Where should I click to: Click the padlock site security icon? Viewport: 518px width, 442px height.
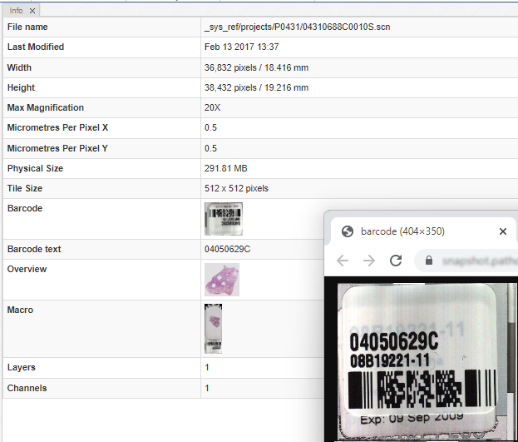(x=429, y=261)
